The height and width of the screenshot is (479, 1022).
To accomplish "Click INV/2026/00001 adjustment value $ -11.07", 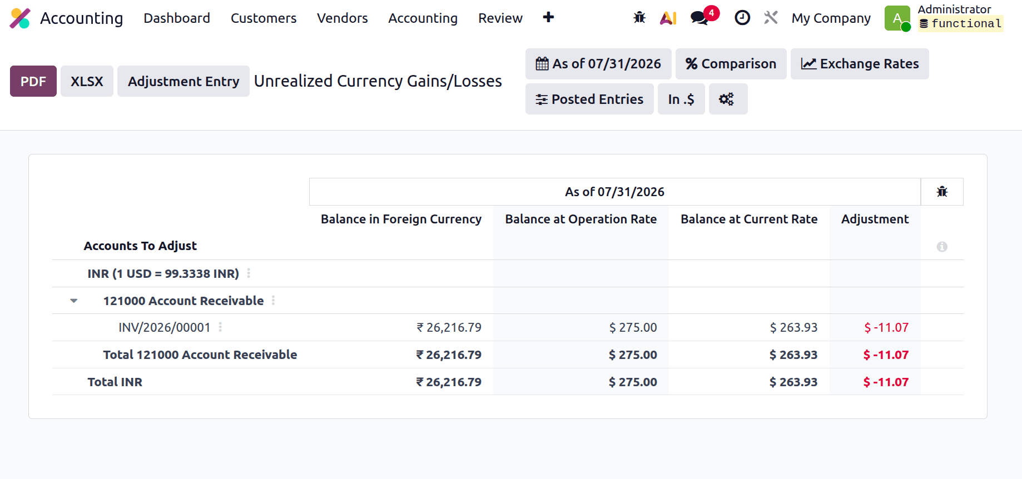I will coord(886,327).
